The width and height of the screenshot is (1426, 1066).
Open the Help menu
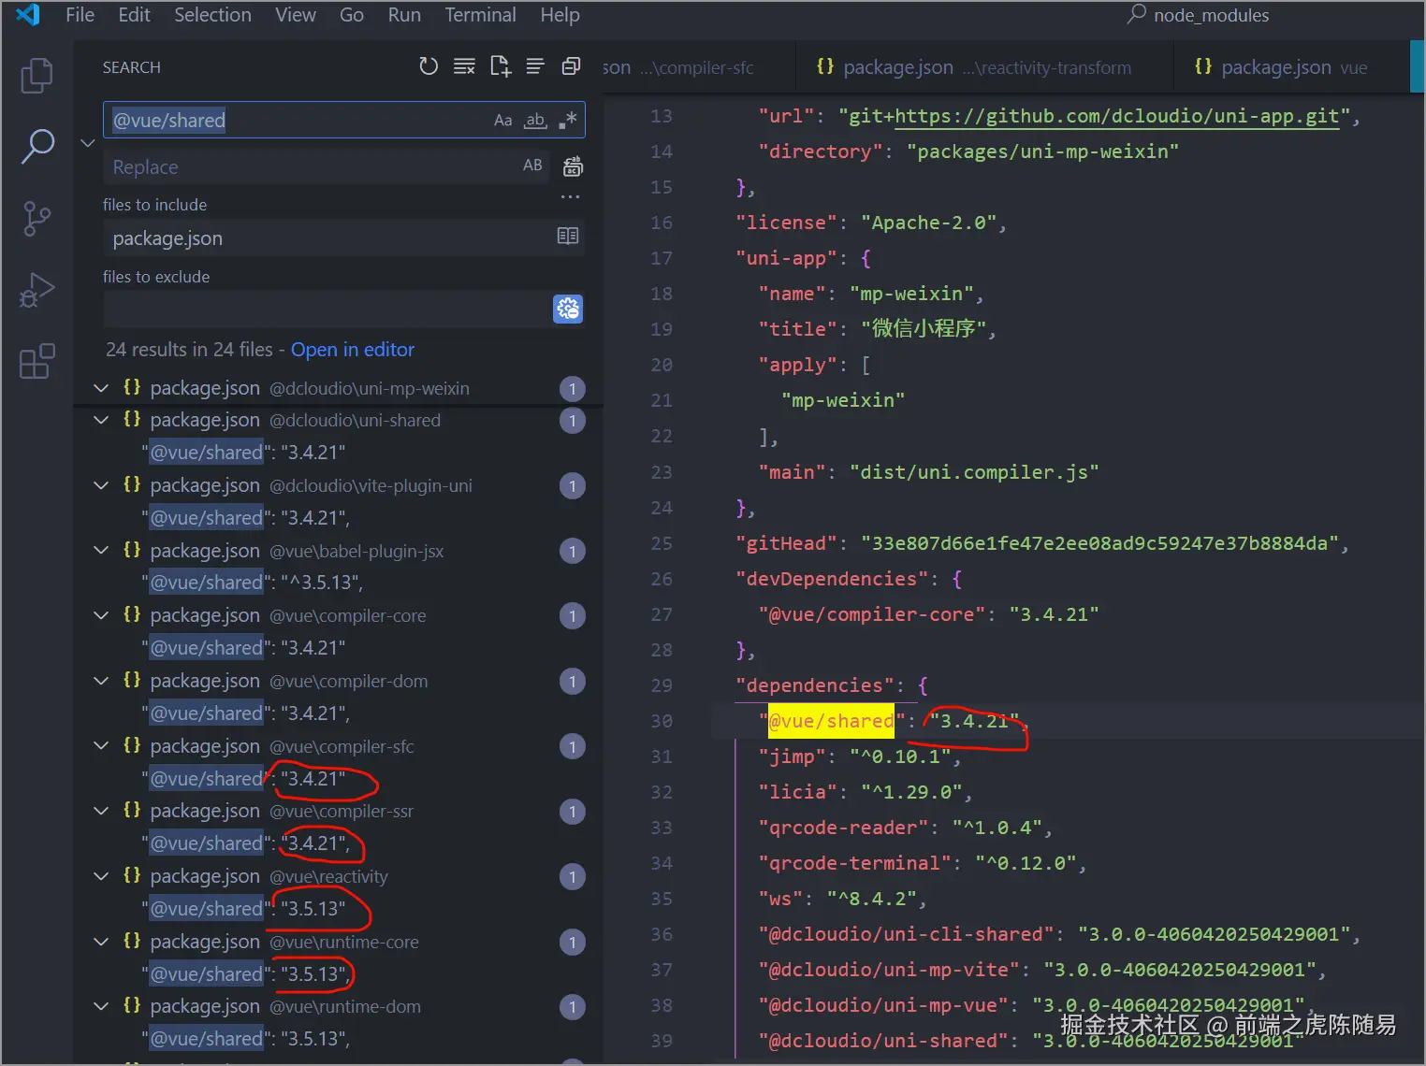560,15
